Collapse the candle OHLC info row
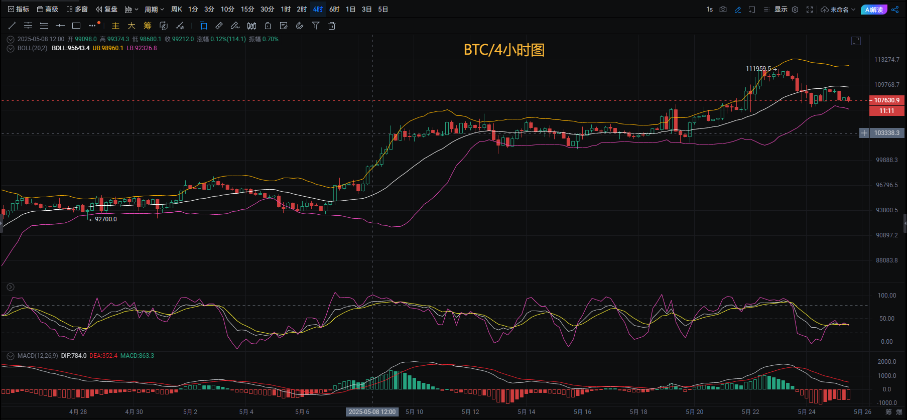 (x=11, y=39)
